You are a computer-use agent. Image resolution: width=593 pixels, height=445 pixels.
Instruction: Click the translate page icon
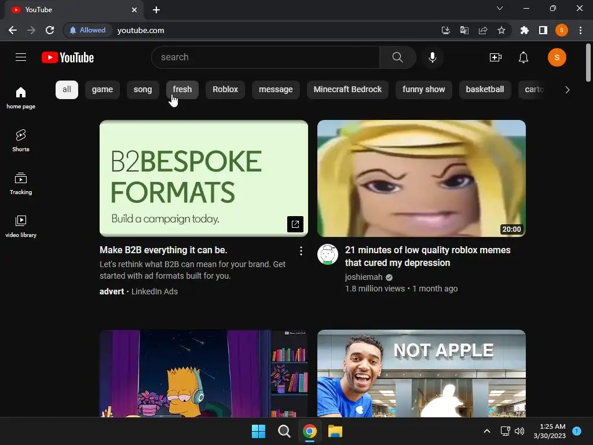(464, 30)
